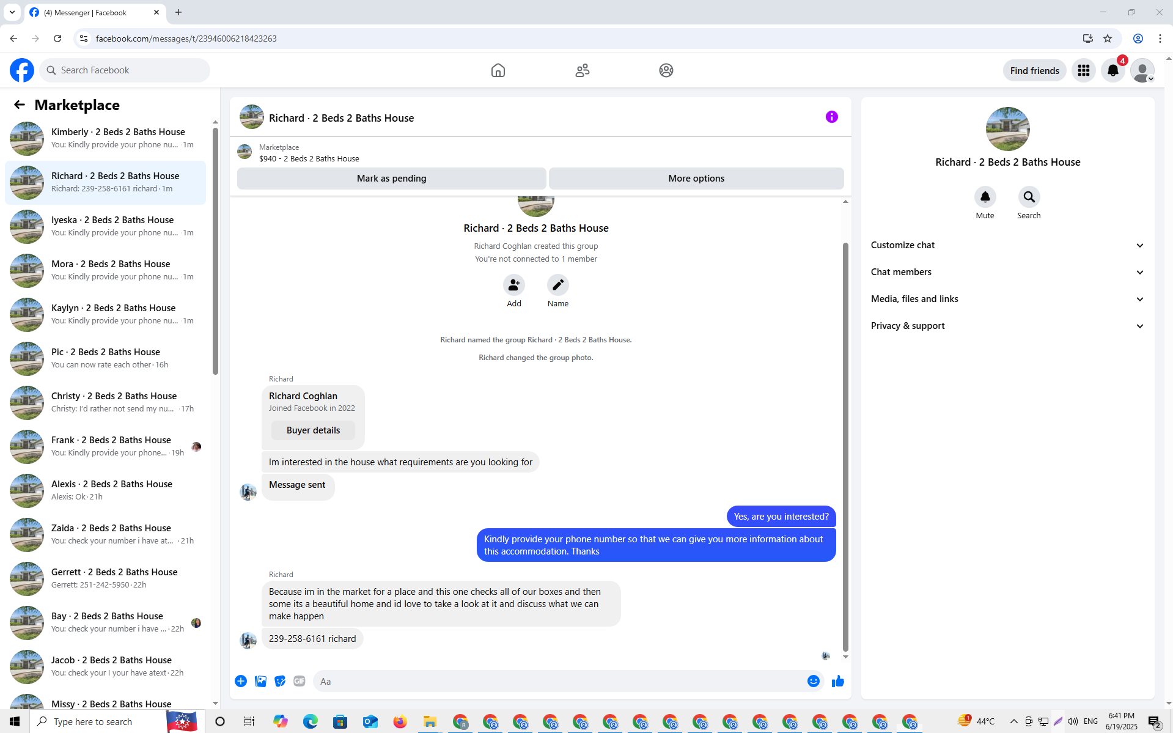Open Christy's 2 Beds 2 Baths conversation
The width and height of the screenshot is (1173, 733).
pyautogui.click(x=105, y=403)
